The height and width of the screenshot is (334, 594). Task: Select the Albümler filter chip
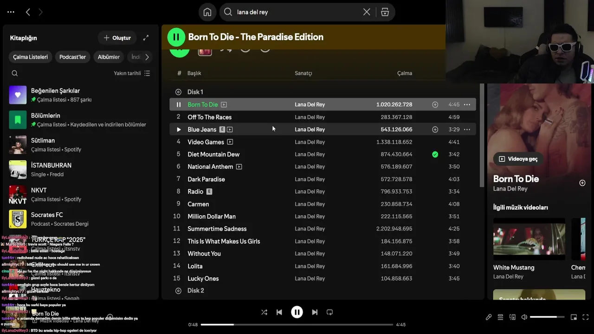tap(109, 57)
